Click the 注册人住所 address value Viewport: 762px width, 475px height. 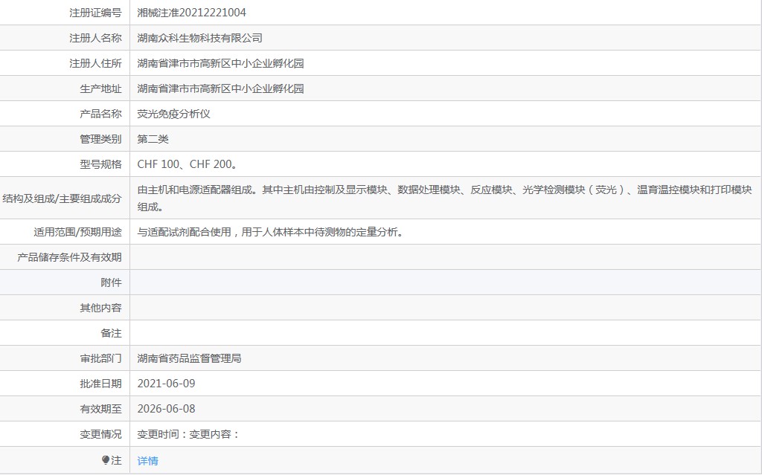tap(220, 63)
